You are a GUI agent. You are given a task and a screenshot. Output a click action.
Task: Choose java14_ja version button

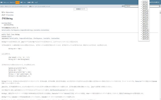click(x=145, y=19)
